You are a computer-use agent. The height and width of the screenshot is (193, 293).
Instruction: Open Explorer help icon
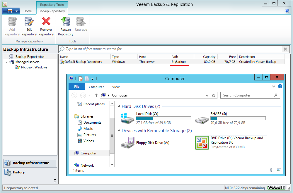pyautogui.click(x=280, y=86)
